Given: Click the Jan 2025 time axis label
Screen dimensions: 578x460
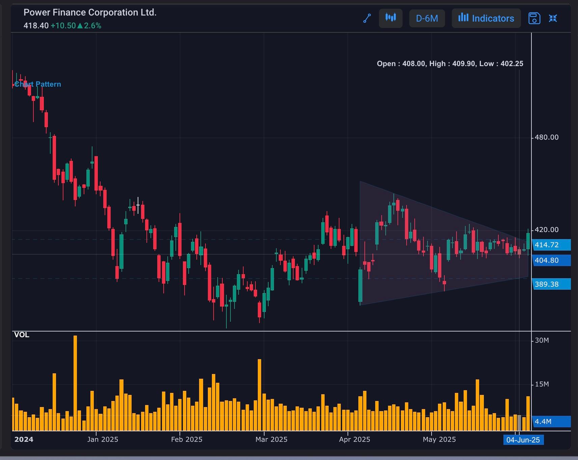Looking at the screenshot, I should [x=103, y=439].
